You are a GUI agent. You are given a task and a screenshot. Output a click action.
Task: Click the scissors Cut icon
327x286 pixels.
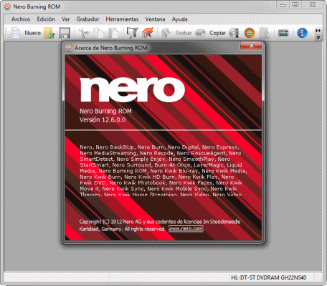[x=83, y=33]
